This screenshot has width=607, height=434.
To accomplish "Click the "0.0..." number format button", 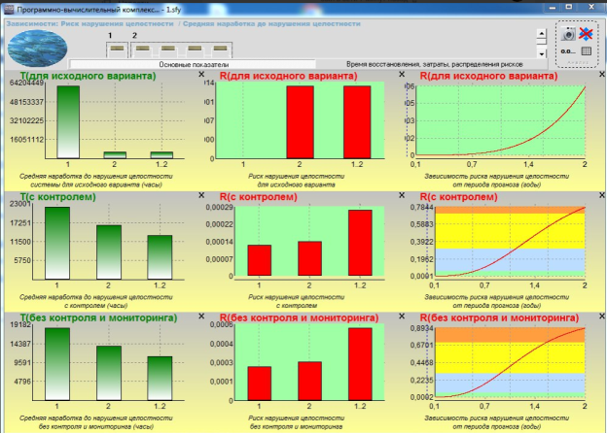I will [568, 51].
